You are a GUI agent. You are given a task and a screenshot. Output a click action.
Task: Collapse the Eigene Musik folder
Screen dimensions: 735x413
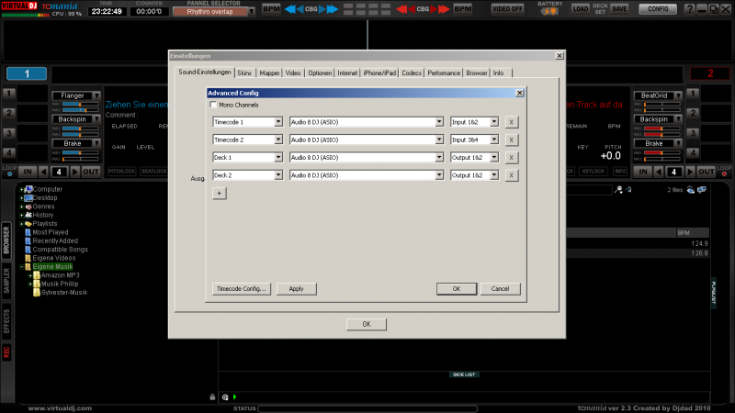[x=21, y=267]
